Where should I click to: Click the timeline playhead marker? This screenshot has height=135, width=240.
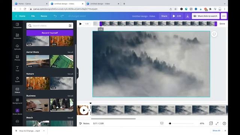(x=91, y=103)
